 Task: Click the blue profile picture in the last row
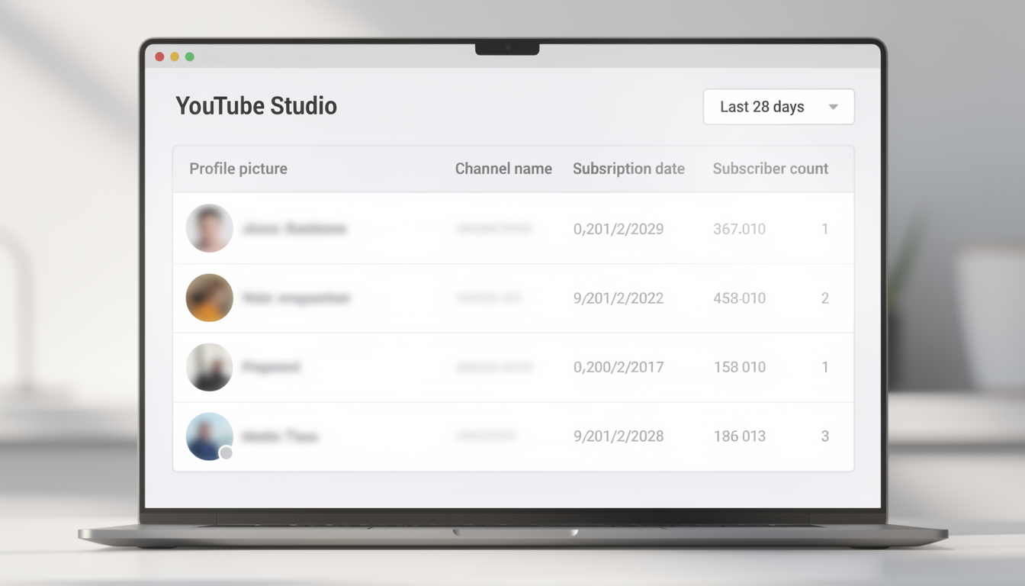click(209, 436)
